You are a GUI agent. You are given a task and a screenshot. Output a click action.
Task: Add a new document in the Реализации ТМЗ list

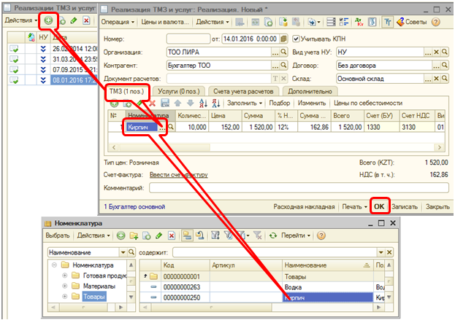click(x=48, y=20)
